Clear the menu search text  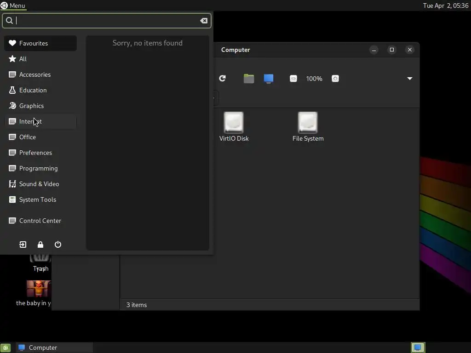coord(204,20)
